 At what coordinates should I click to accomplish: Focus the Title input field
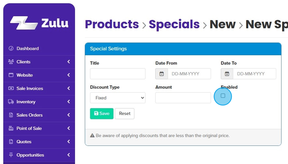(117, 74)
